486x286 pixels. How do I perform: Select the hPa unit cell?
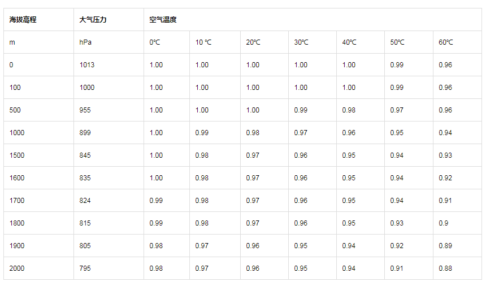click(x=109, y=42)
